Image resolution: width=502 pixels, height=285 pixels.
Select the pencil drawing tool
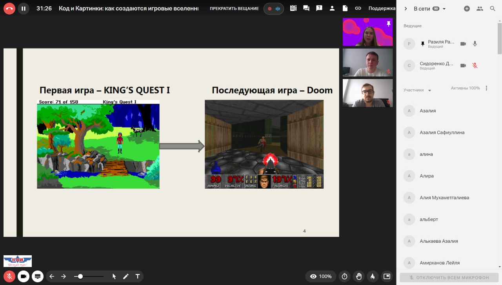click(x=126, y=276)
